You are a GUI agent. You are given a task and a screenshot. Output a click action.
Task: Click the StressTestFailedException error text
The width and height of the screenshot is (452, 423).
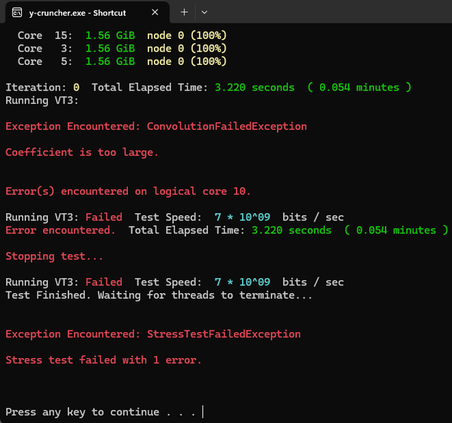[224, 334]
